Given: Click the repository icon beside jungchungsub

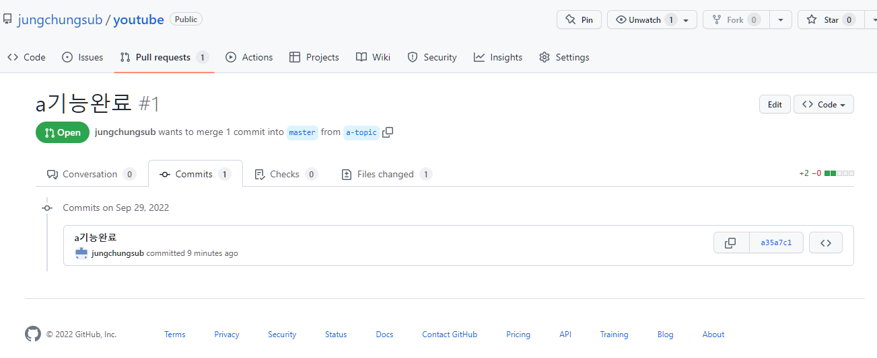Looking at the screenshot, I should 7,19.
